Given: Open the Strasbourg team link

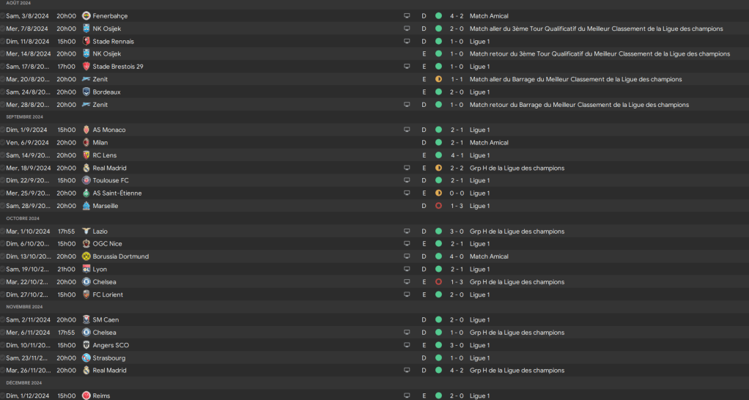Looking at the screenshot, I should [108, 358].
